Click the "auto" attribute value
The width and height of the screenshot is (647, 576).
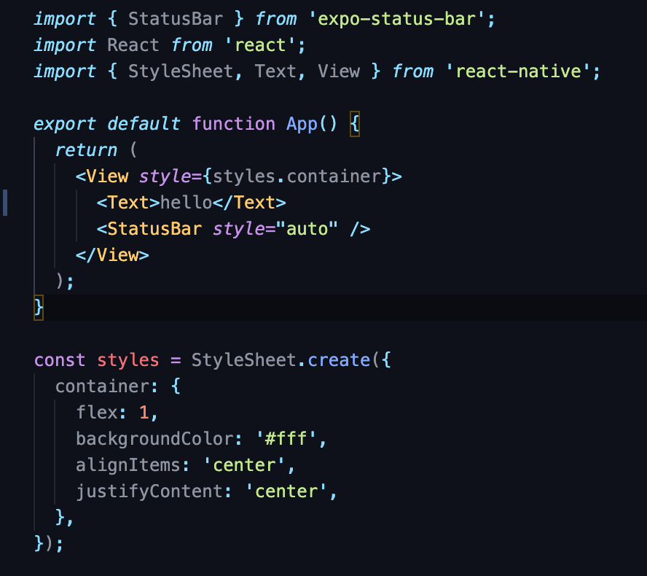(x=307, y=229)
